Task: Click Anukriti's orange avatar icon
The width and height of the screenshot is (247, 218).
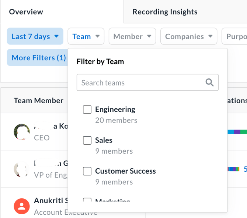Action: 21,207
